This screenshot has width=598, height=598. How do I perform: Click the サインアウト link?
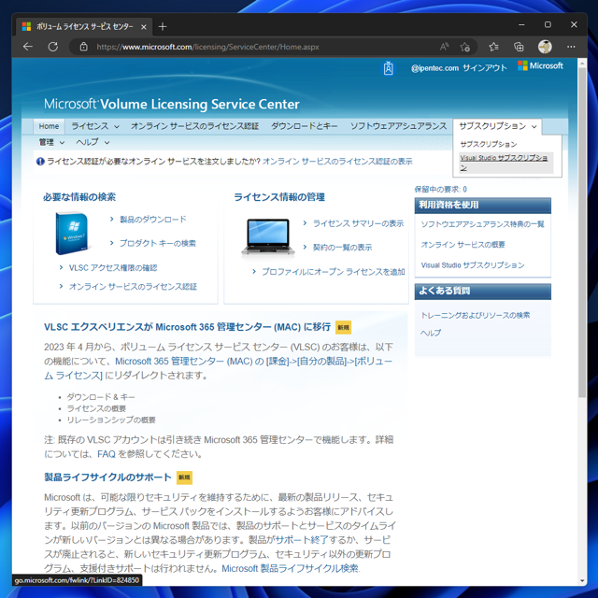(x=485, y=68)
